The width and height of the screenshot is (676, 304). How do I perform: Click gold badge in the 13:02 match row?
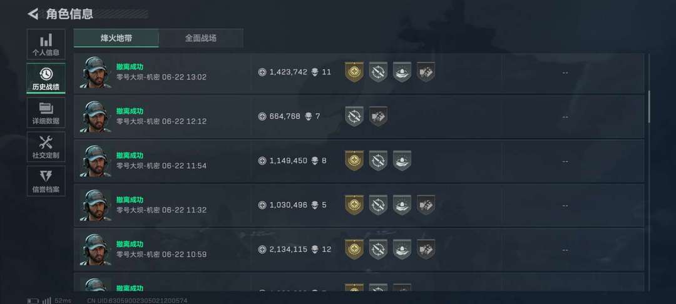(354, 72)
